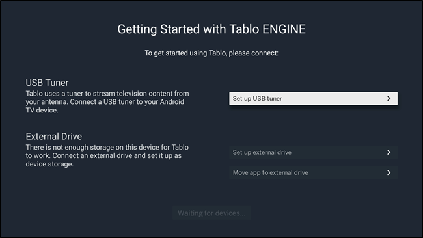Select Move app to external drive
Viewport: 423px width, 238px height.
(313, 172)
